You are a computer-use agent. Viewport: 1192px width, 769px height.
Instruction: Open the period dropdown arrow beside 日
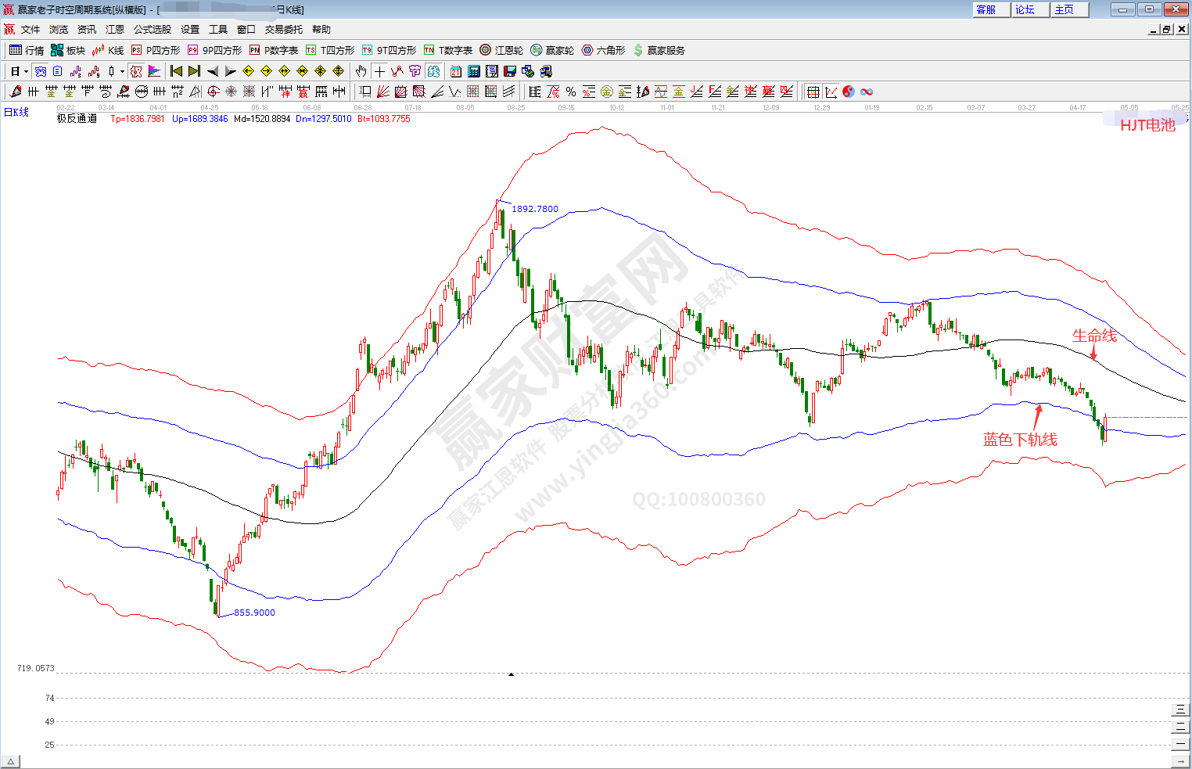[x=26, y=71]
